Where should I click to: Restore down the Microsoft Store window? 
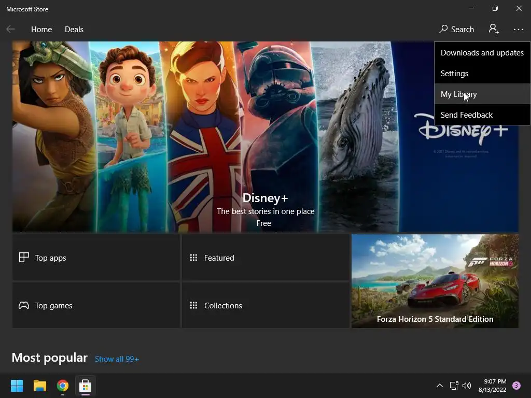pyautogui.click(x=495, y=8)
